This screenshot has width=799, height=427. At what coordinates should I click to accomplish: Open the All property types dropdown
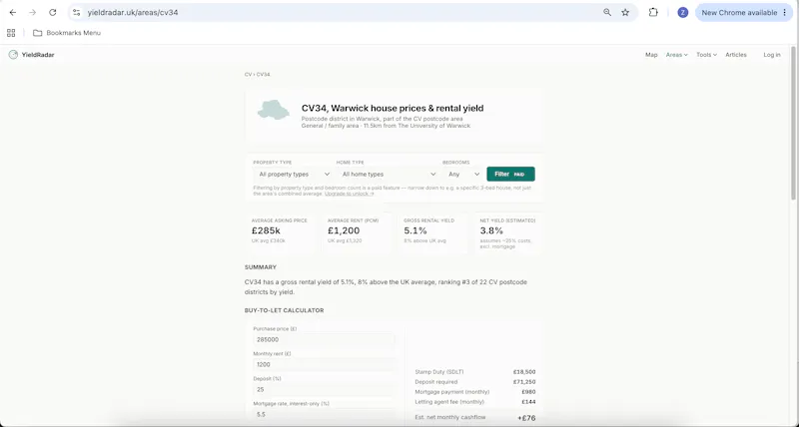coord(294,174)
